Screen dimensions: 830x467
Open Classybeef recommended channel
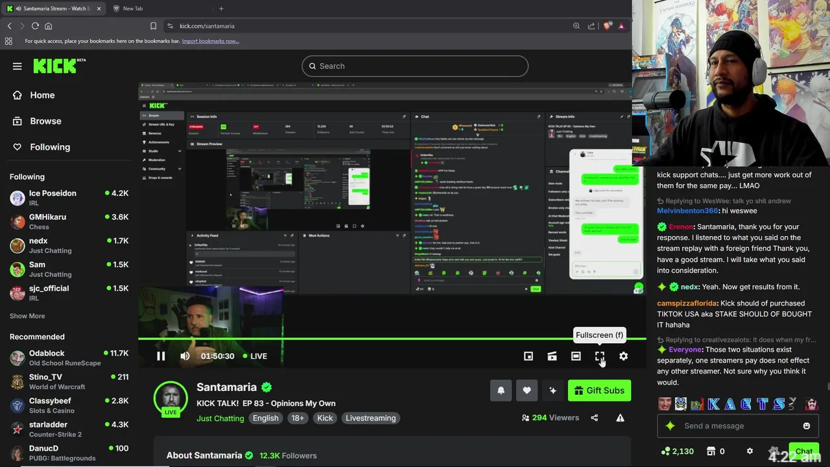pos(69,405)
